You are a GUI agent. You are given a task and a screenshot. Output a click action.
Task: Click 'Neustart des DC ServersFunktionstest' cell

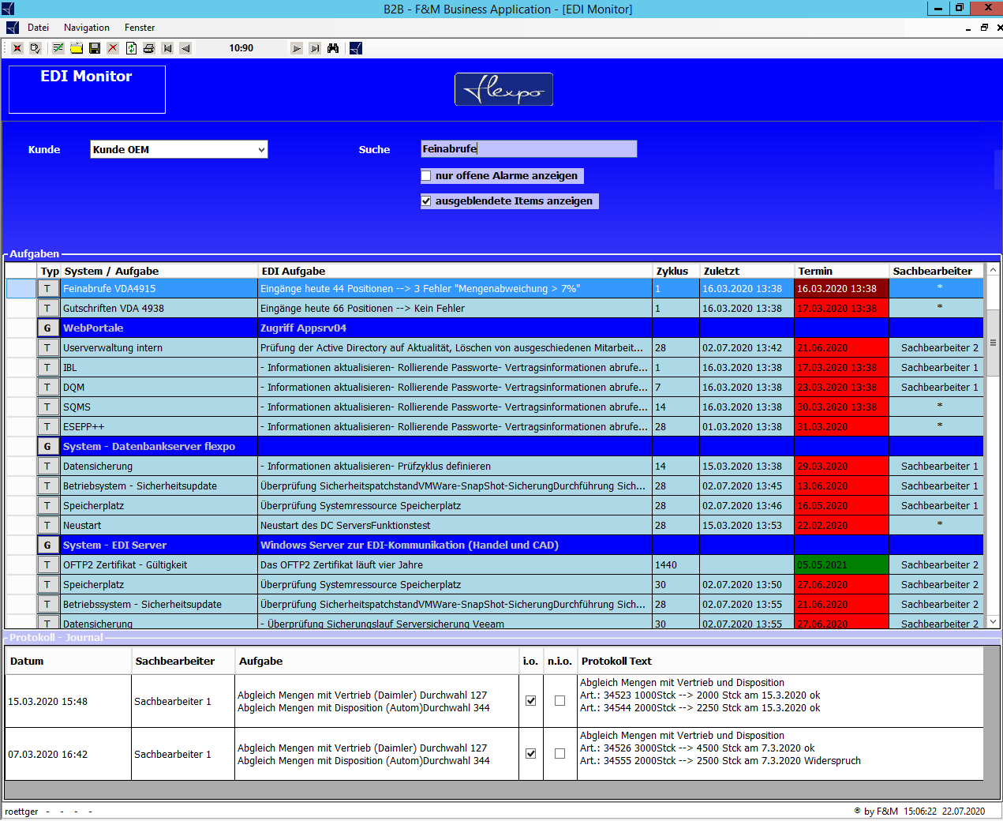(x=455, y=526)
